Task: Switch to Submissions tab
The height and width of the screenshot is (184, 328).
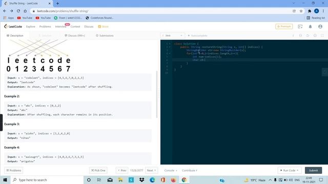Action: 105,36
